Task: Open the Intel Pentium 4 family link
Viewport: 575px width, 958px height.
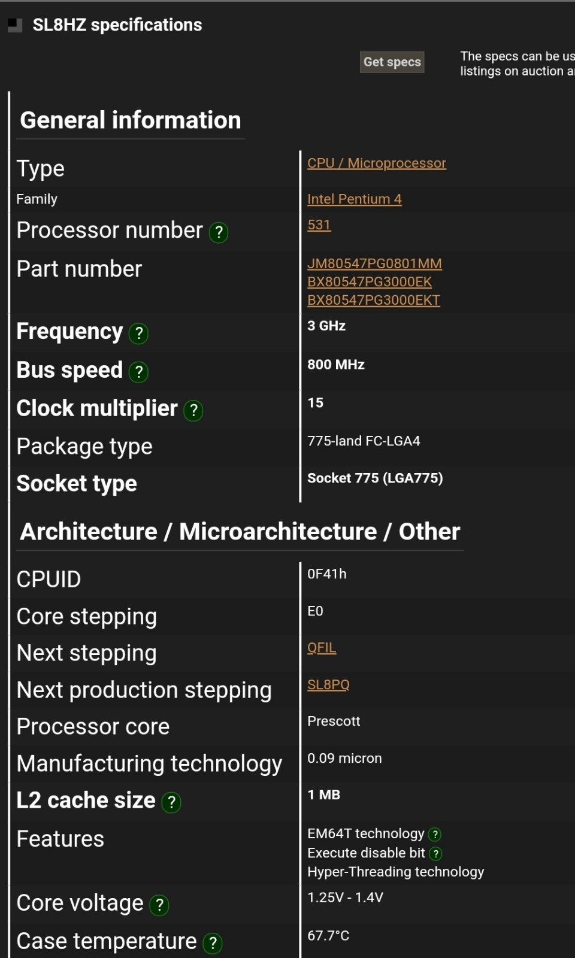Action: click(354, 199)
